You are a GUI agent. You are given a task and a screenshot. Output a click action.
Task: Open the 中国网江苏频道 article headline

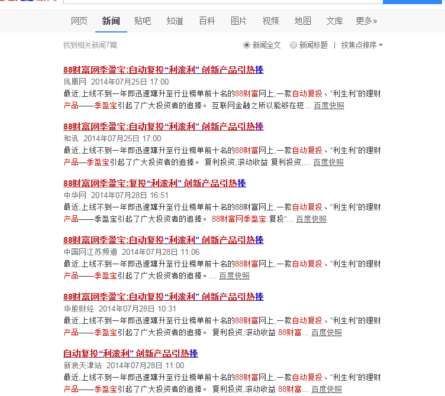pyautogui.click(x=163, y=240)
